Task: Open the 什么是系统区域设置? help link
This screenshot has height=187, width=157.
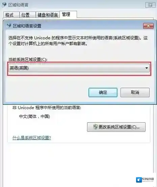Action: pyautogui.click(x=32, y=138)
